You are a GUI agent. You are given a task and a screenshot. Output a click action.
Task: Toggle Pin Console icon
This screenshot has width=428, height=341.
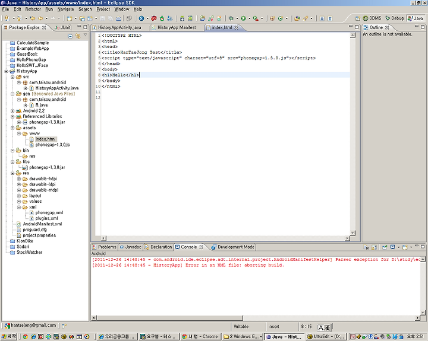click(x=385, y=247)
